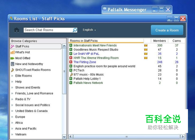This screenshot has width=195, height=140.
Task: Sort by the Members column header
Action: pyautogui.click(x=159, y=41)
